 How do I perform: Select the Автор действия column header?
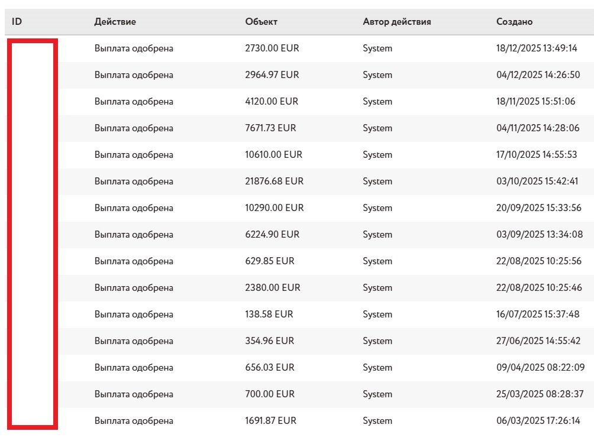[396, 22]
